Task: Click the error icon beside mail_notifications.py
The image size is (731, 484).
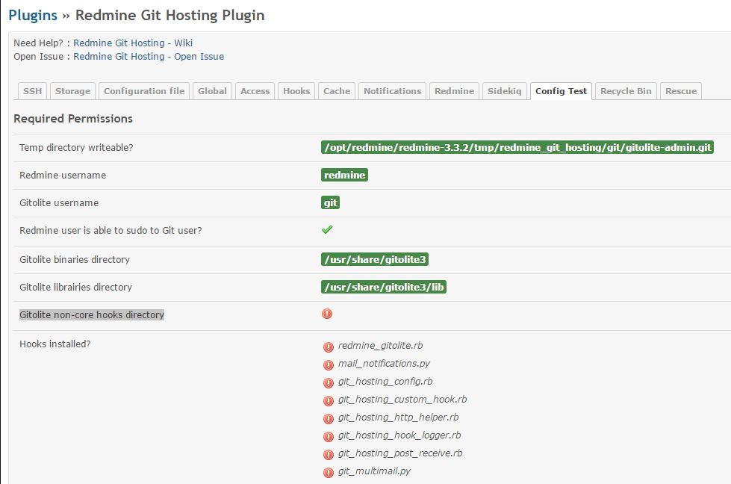Action: click(329, 364)
